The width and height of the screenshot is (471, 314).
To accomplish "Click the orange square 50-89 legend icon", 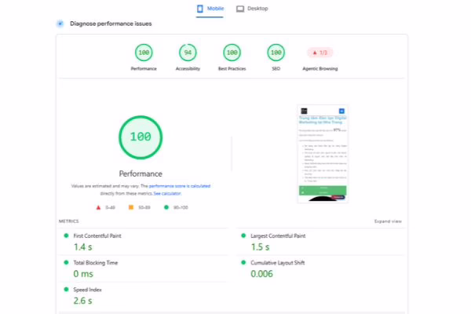I will [131, 207].
